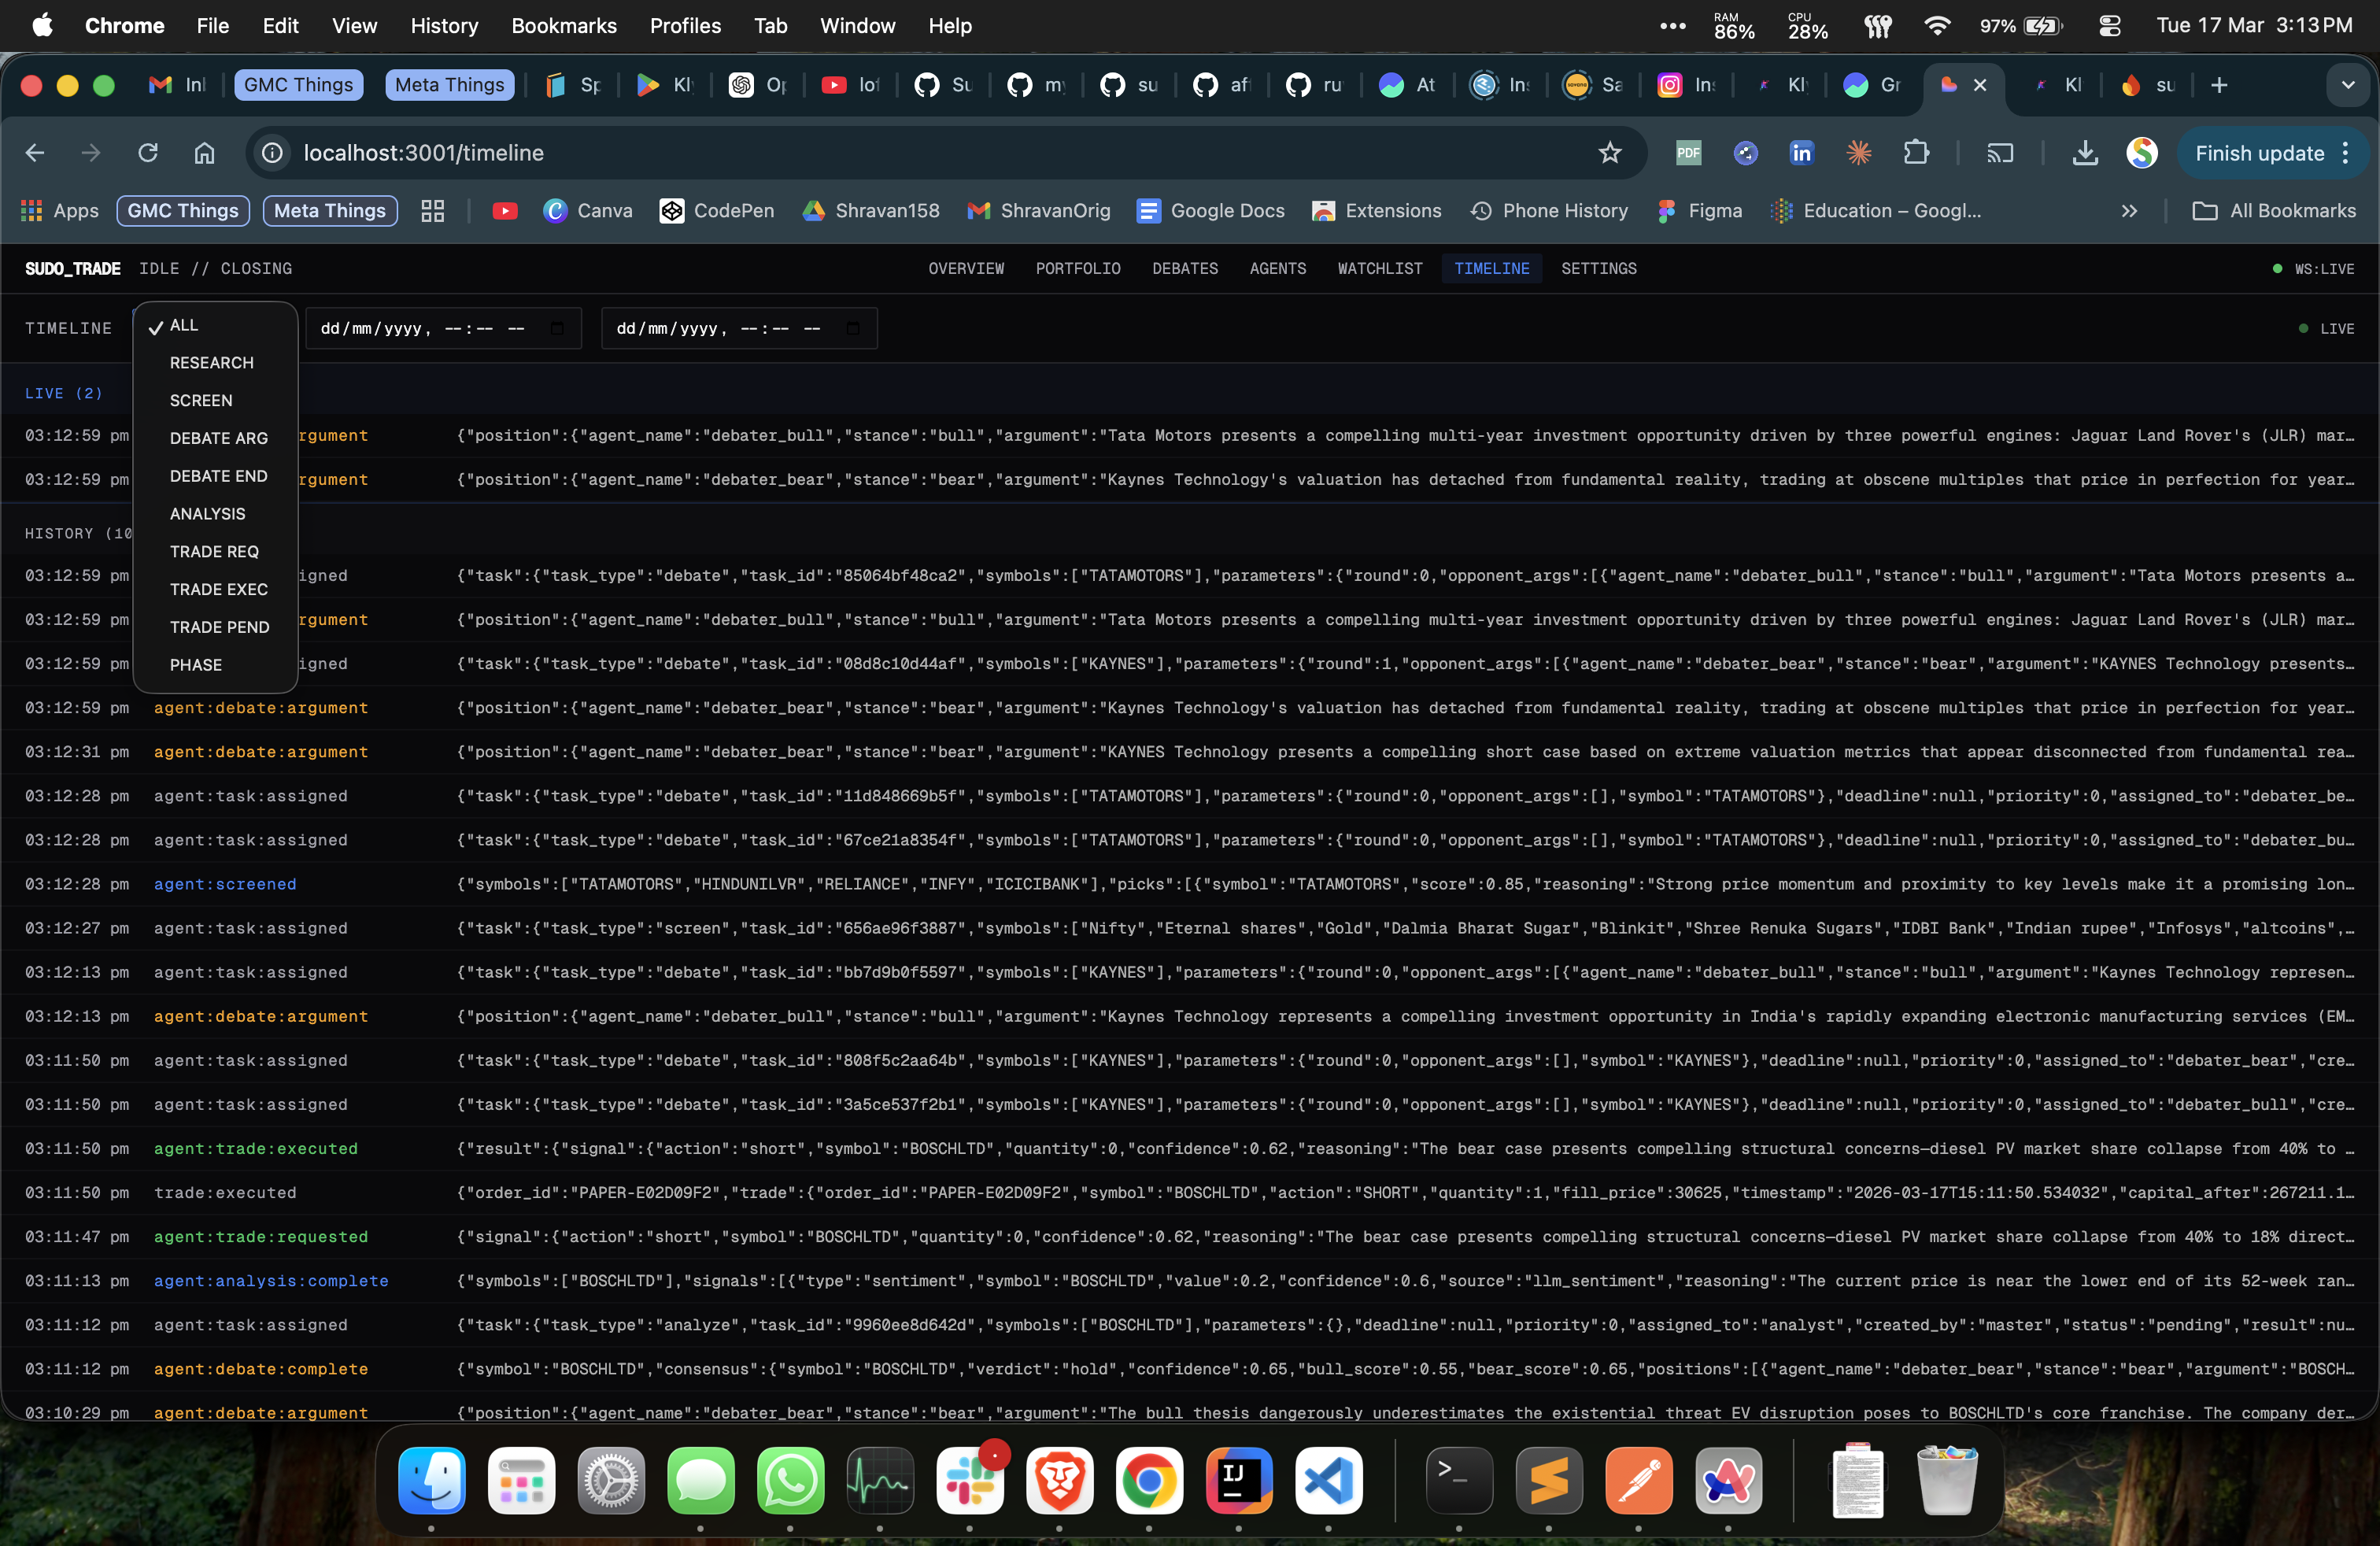Choose SCREEN filter option
Screen dimensions: 2380x1546
point(201,401)
